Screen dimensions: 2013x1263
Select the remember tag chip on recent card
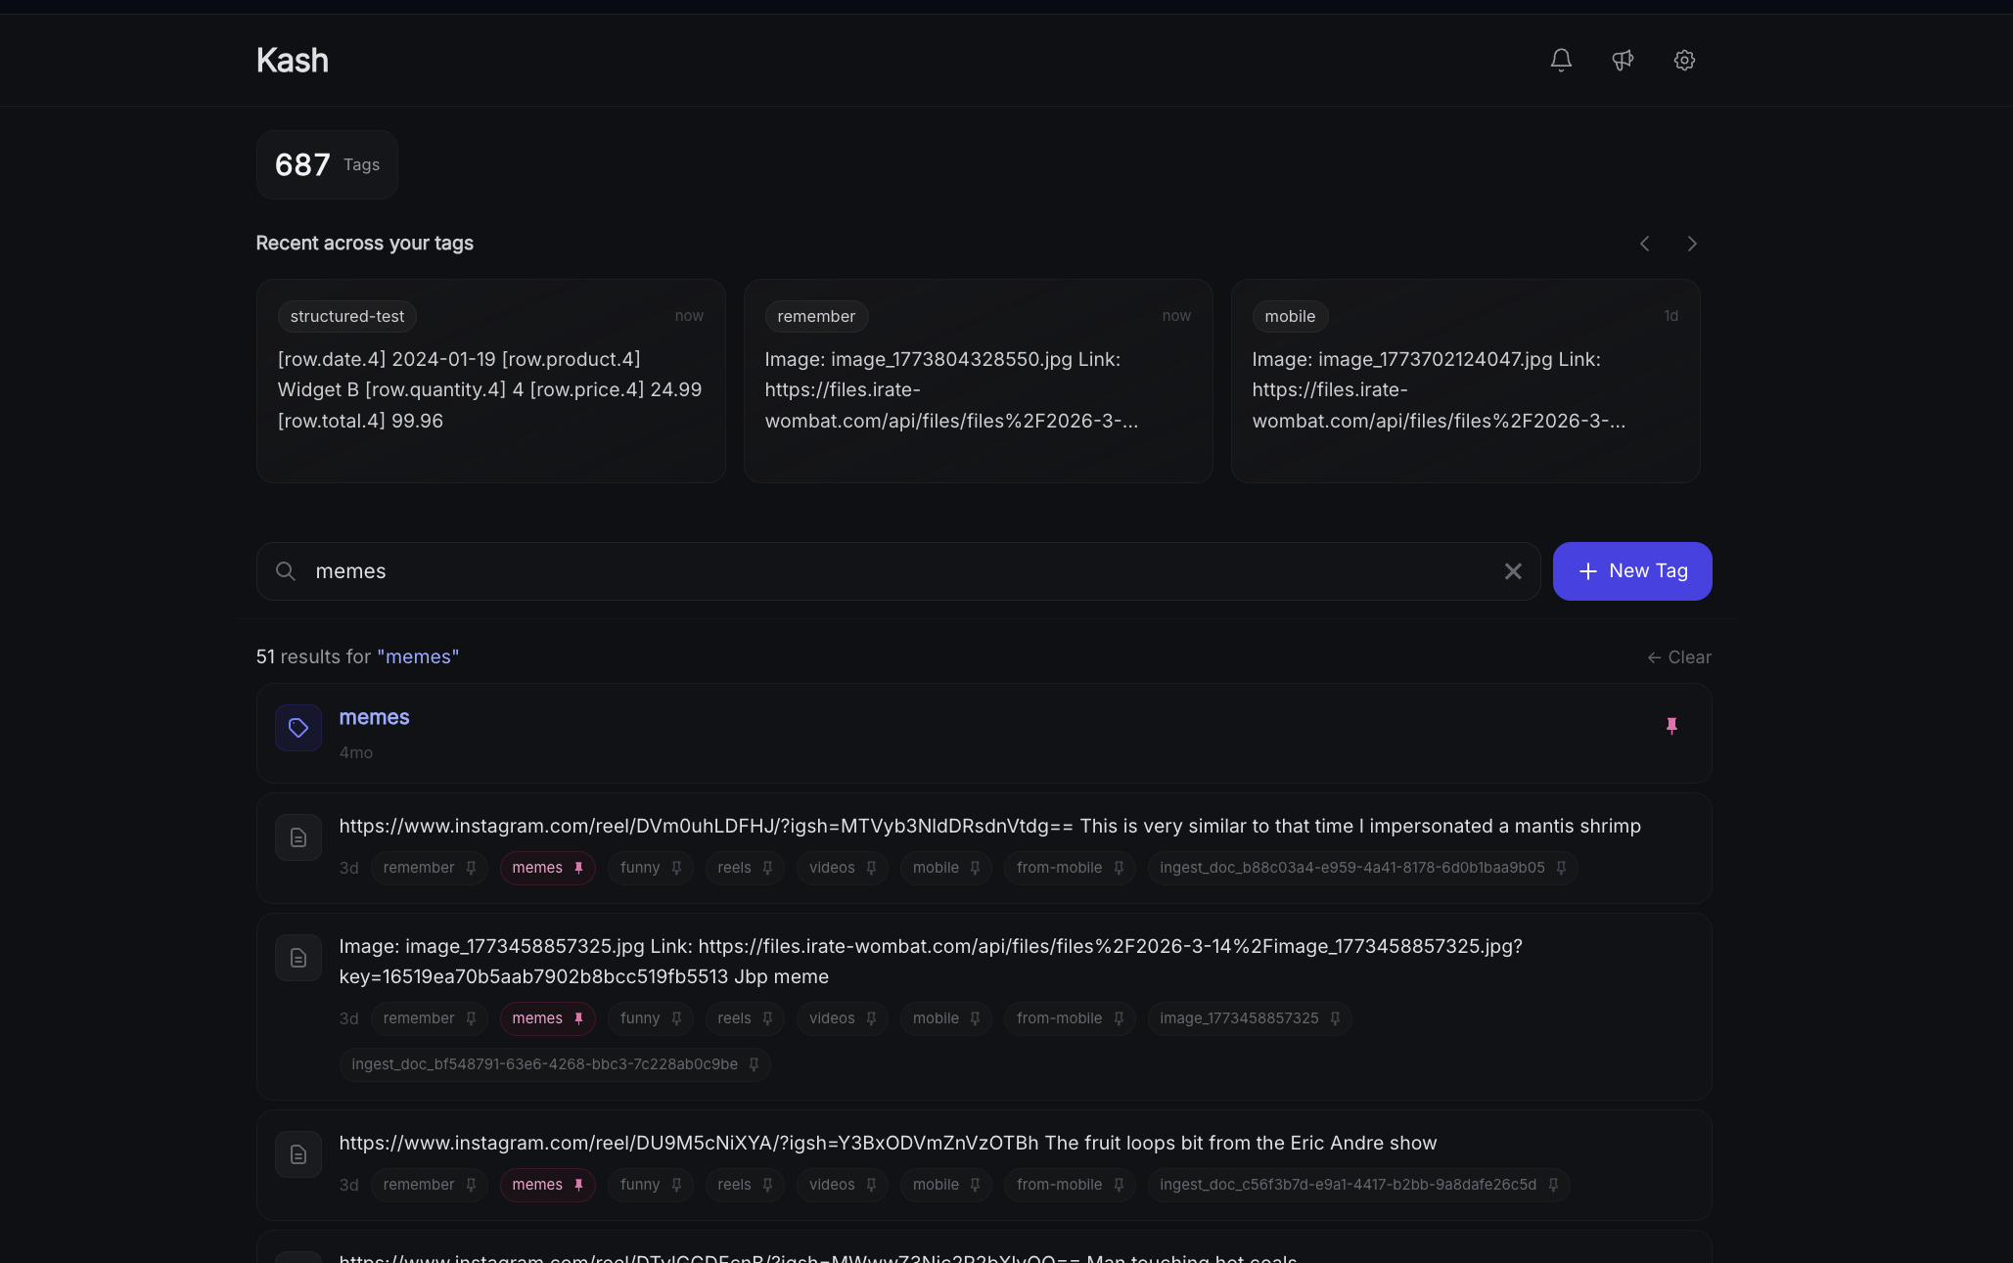click(815, 316)
